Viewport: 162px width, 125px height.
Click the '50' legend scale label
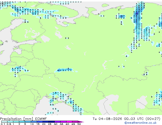point(79,124)
